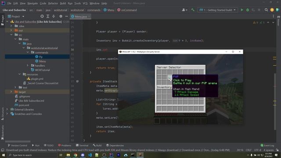
Task: Hide the Project panel with minus icon
Action: click(66, 16)
